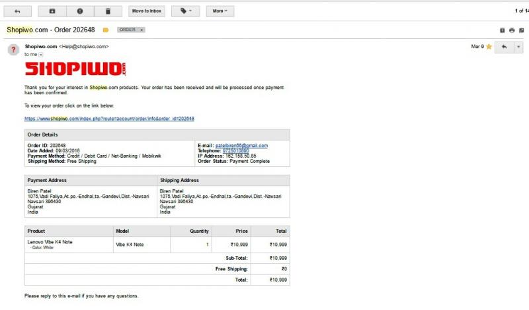Expand the 'to me' details arrow
Viewport: 529px width, 310px height.
[x=41, y=55]
